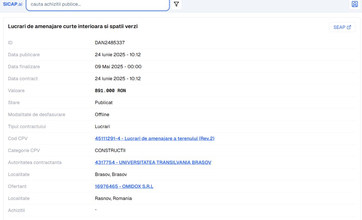Open the listing in SEAP

pos(342,27)
